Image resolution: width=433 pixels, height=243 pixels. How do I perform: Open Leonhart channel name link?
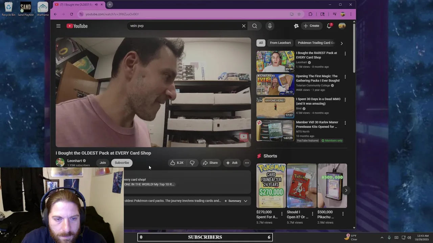click(x=74, y=161)
